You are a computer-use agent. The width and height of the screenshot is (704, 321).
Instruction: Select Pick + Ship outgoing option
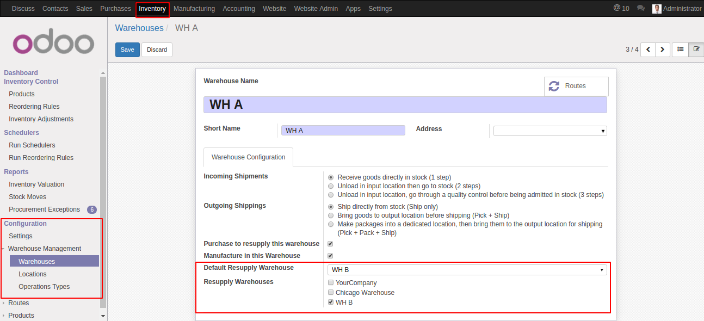point(331,215)
